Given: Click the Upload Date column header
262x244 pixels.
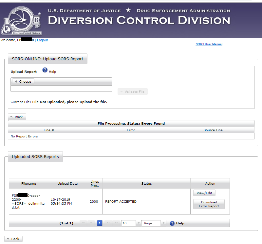Looking at the screenshot, I should click(67, 183).
